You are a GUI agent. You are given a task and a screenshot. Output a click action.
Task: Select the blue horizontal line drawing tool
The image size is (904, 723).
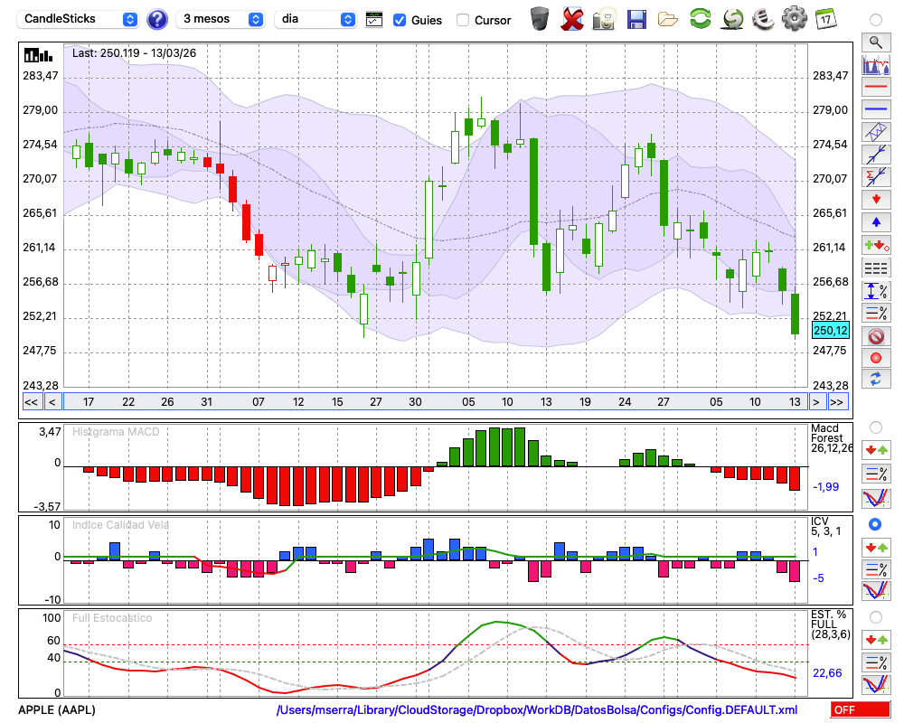[875, 109]
